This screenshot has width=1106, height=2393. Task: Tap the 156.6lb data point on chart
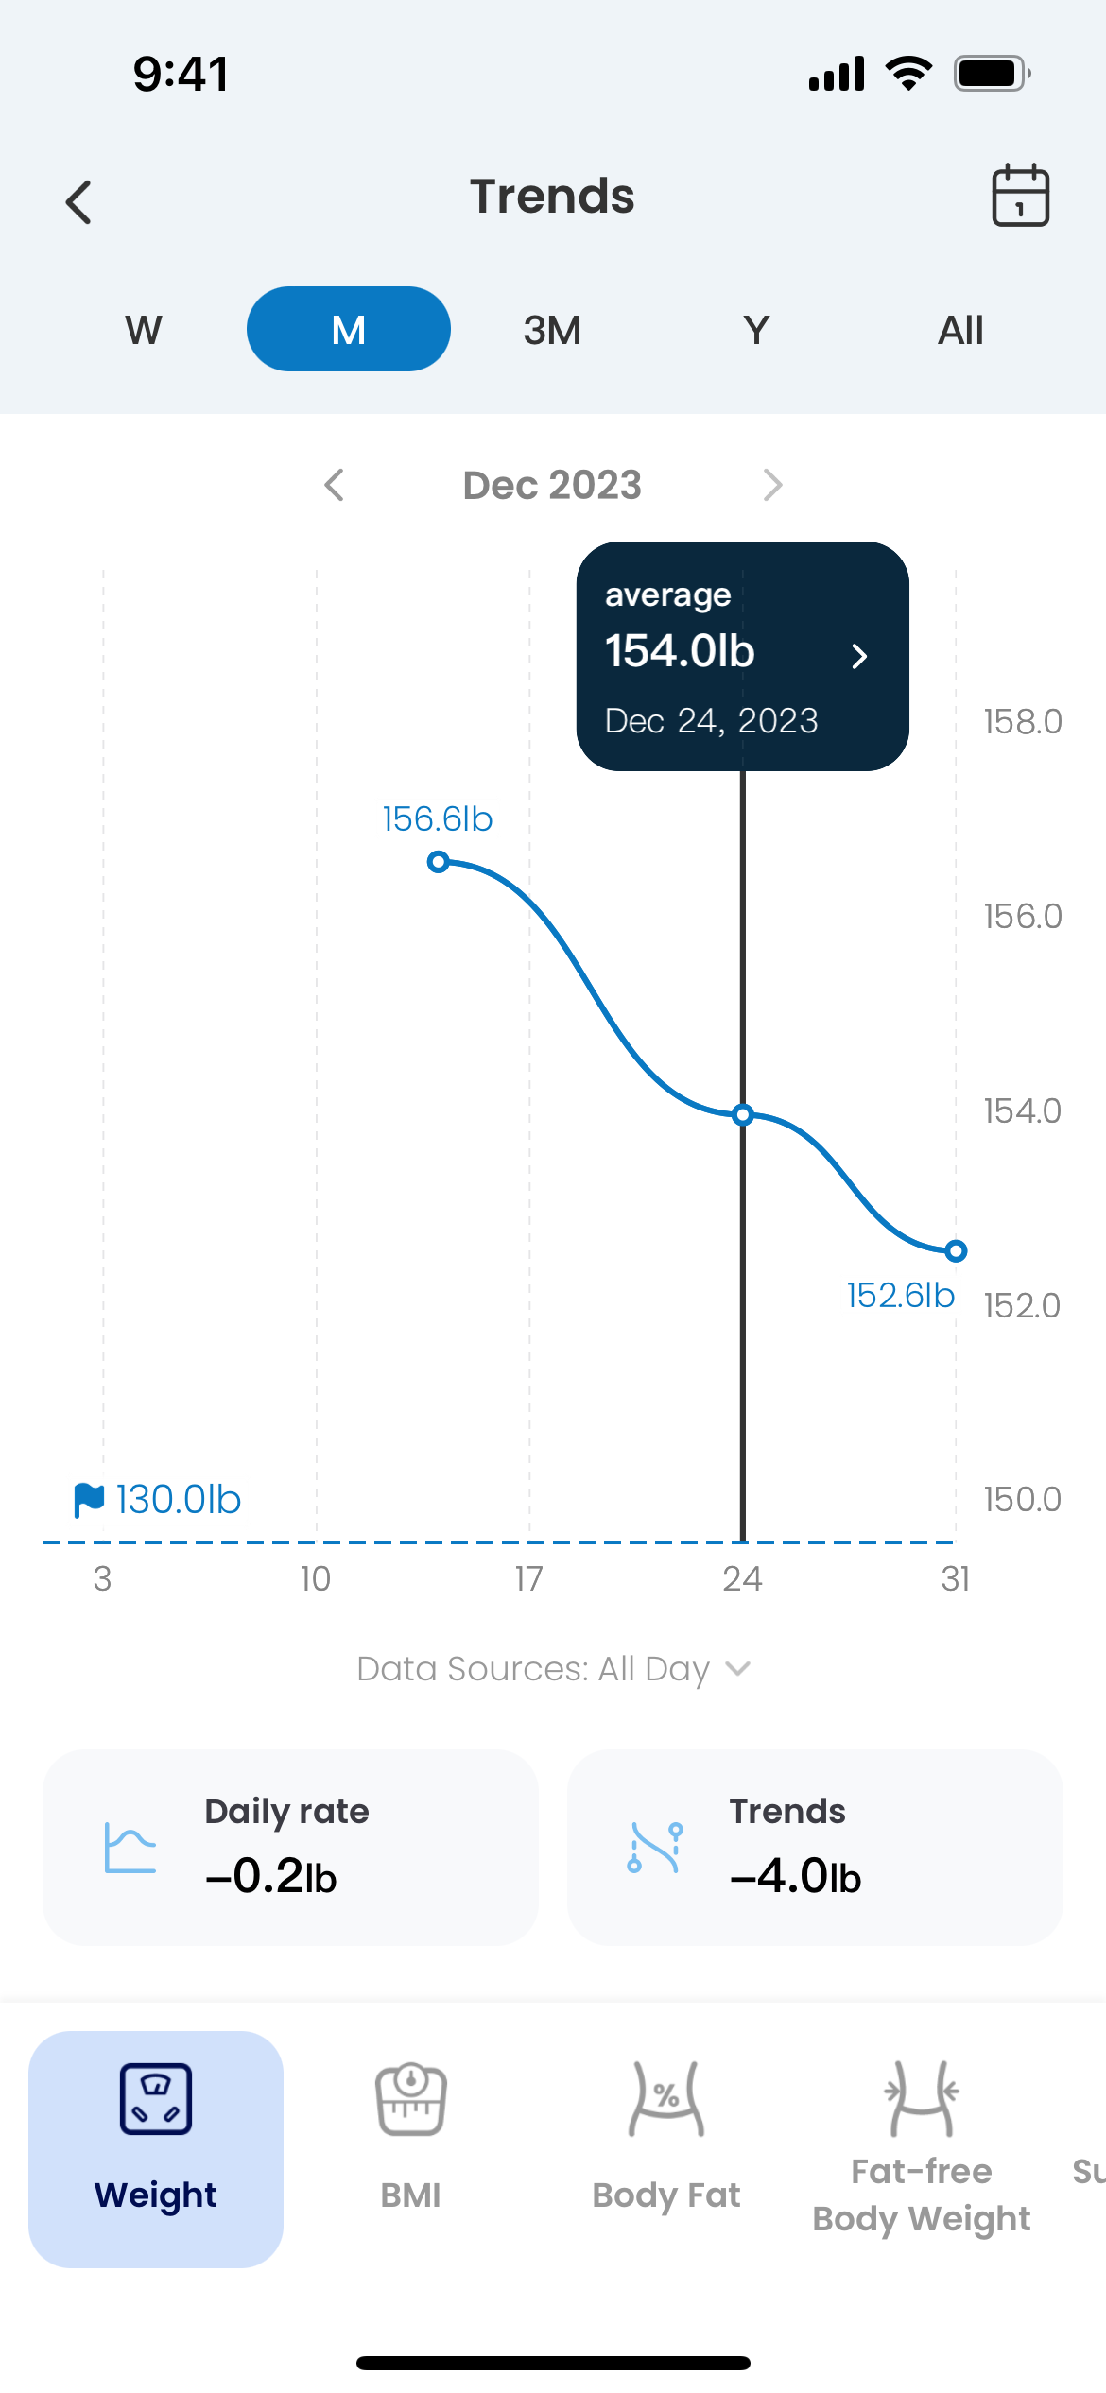coord(438,862)
